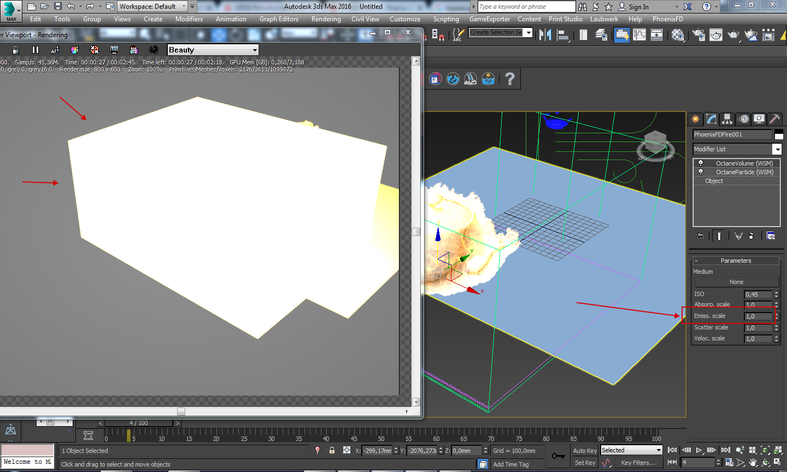Screen dimensions: 787x472
Task: Open the Selected key filter dropdown
Action: 631,450
